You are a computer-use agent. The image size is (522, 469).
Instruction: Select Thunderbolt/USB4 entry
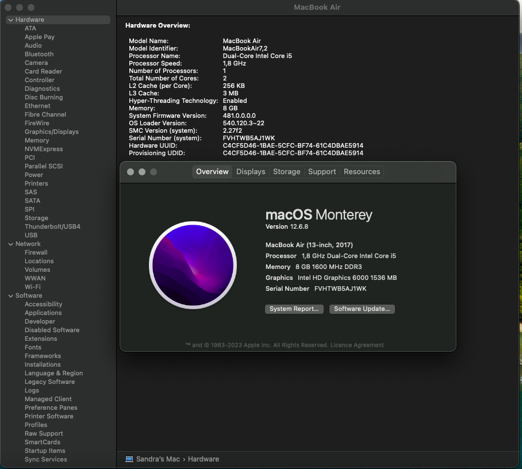coord(52,226)
